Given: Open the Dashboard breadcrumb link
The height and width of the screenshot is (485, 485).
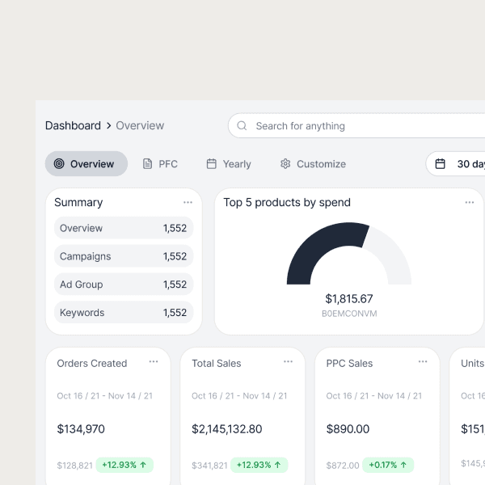Looking at the screenshot, I should (73, 125).
